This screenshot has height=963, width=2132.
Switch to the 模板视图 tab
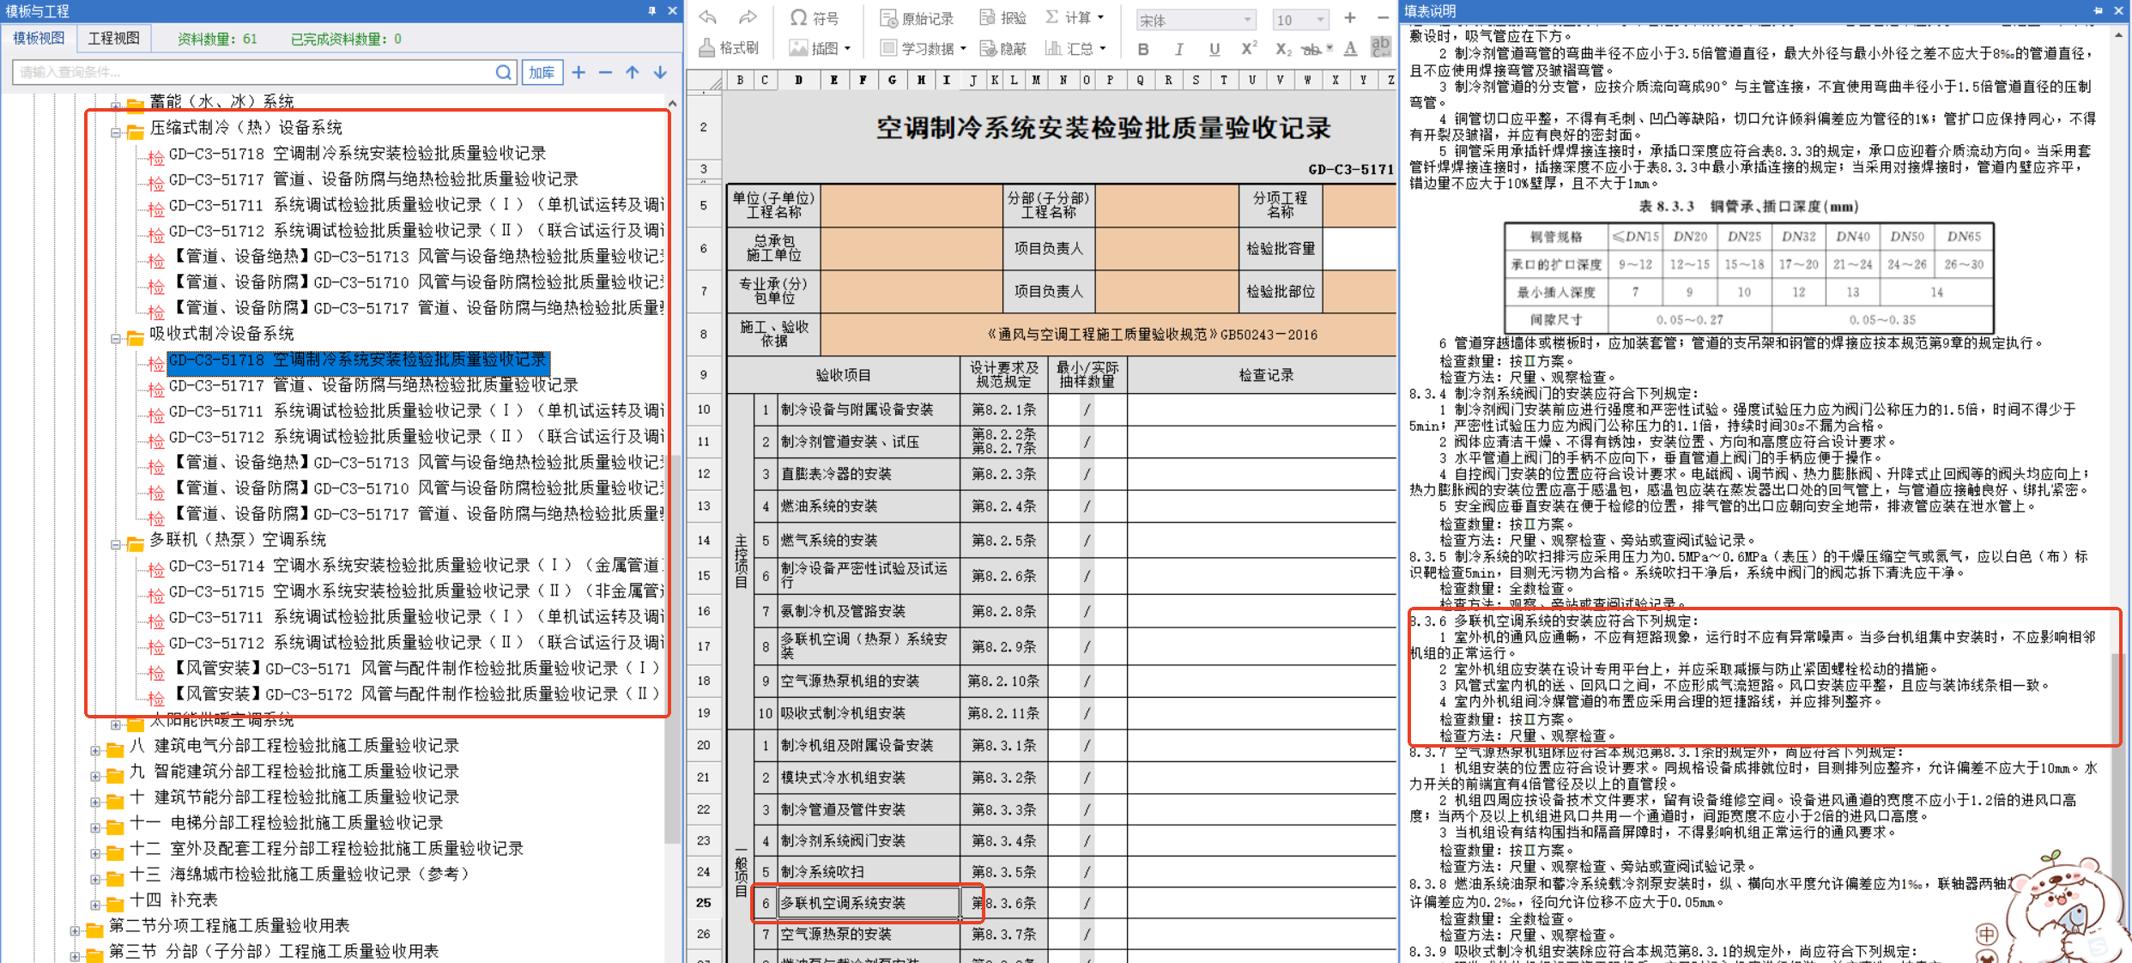tap(39, 39)
